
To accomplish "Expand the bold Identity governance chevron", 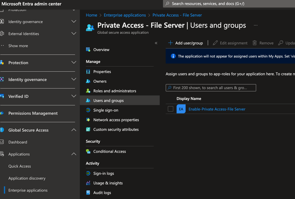I will click(x=74, y=79).
